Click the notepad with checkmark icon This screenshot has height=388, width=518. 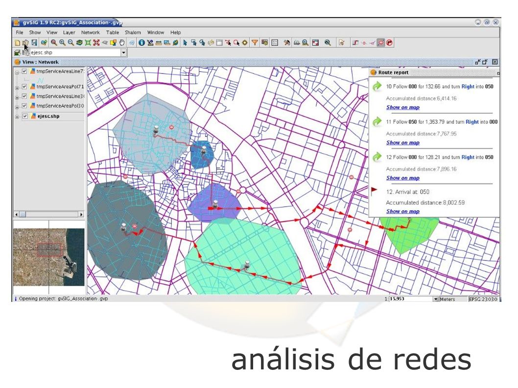342,43
